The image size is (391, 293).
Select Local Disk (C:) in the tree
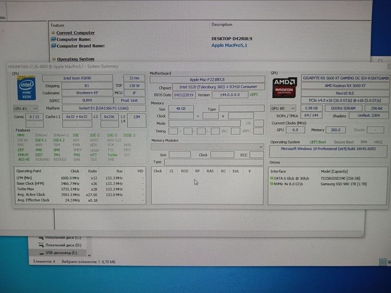pos(63,238)
